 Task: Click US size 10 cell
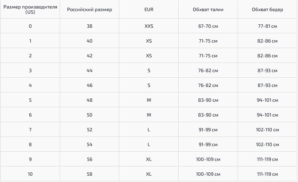coord(30,174)
